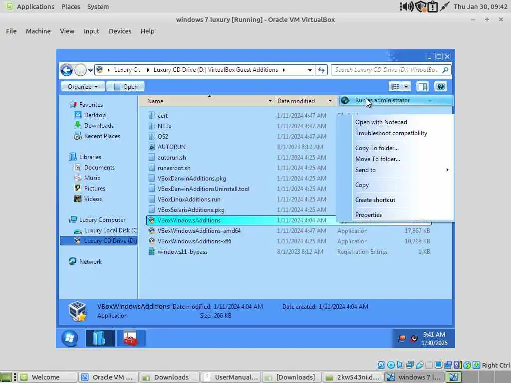Open Explorer help button
The height and width of the screenshot is (383, 511).
[x=440, y=87]
